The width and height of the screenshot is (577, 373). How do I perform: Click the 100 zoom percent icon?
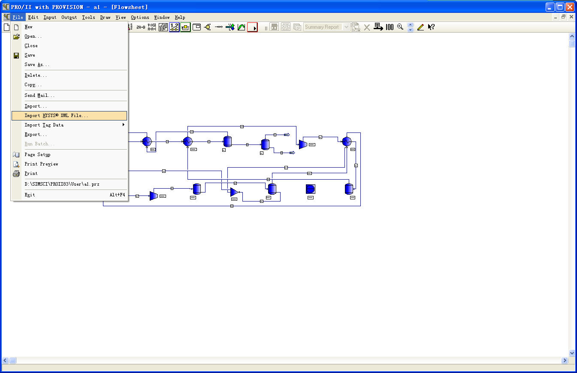(390, 27)
